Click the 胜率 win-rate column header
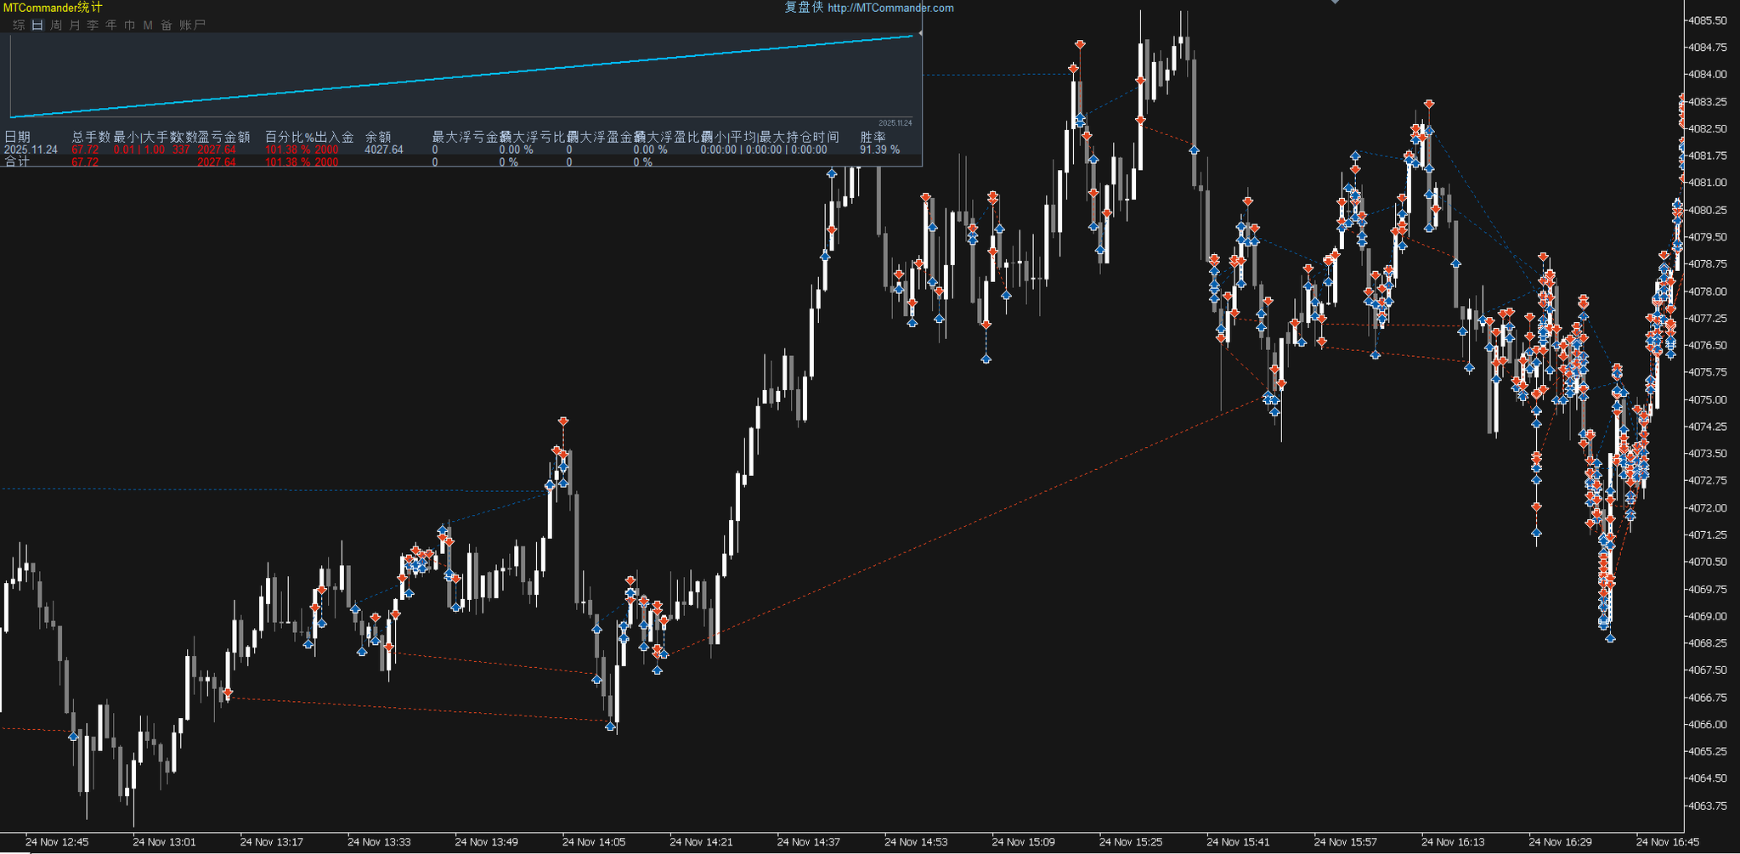The width and height of the screenshot is (1740, 854). 873,137
